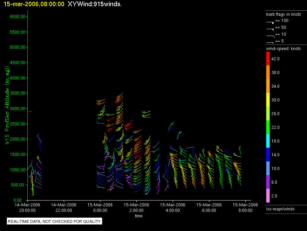Click the '15-Mar-2006 6:00:00' time label
Image resolution: width=307 pixels, height=231 pixels.
(x=209, y=207)
